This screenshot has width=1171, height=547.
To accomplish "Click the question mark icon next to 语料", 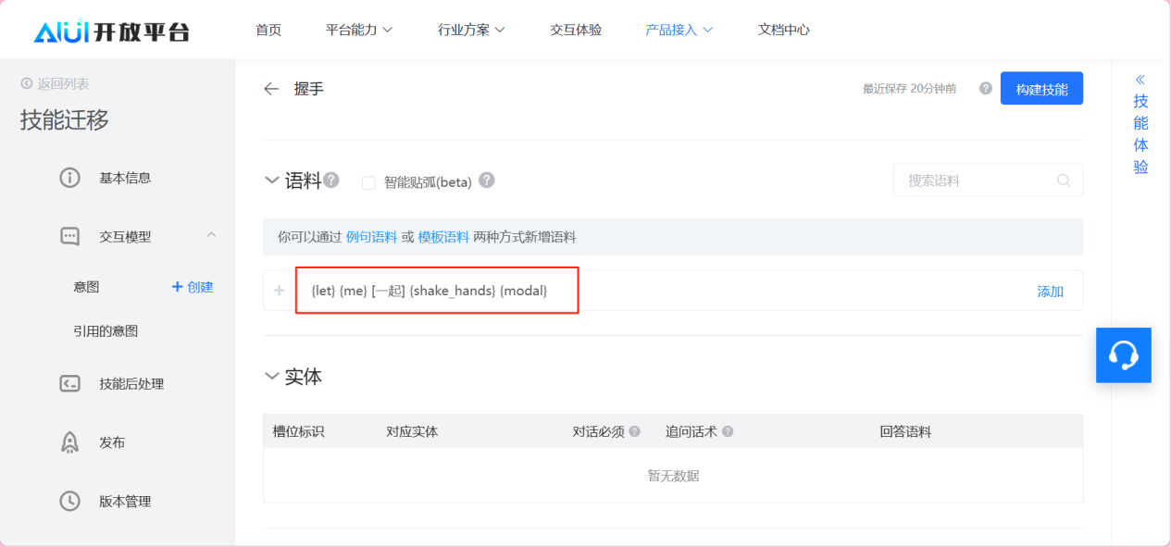I will 331,180.
